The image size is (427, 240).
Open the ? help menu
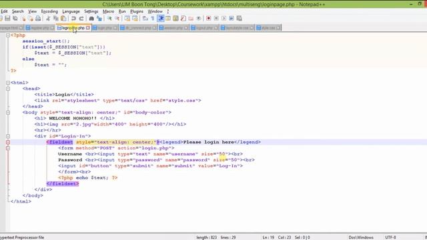(x=167, y=11)
